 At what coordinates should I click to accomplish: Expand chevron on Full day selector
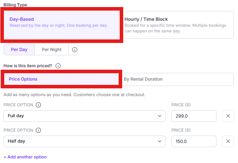pyautogui.click(x=159, y=116)
